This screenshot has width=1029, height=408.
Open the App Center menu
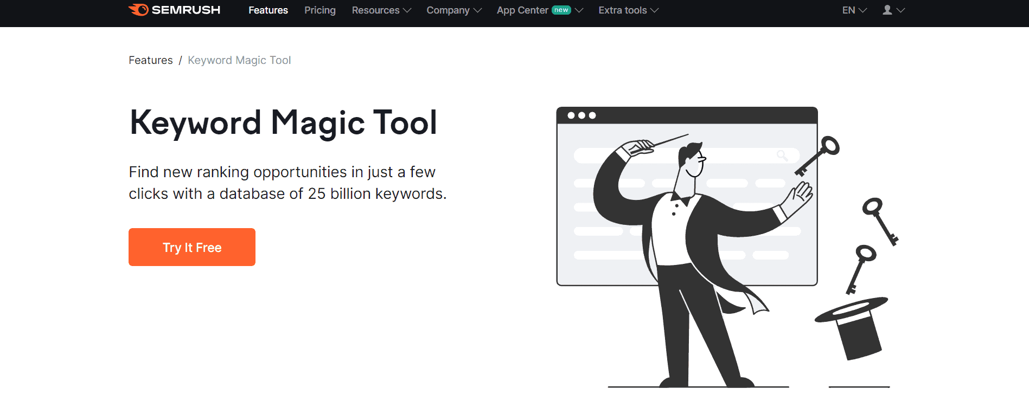tap(522, 10)
